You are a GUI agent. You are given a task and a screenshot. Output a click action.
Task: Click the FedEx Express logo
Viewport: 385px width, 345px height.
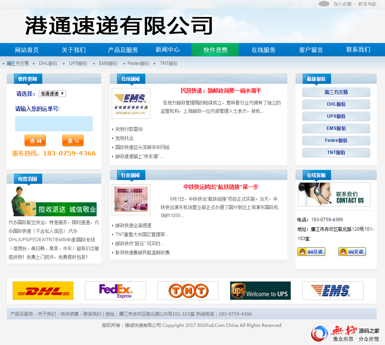115,291
